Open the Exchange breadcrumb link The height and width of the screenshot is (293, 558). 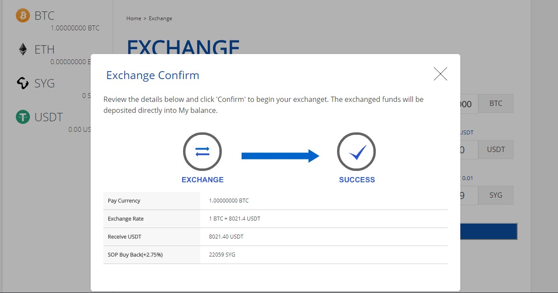[160, 18]
